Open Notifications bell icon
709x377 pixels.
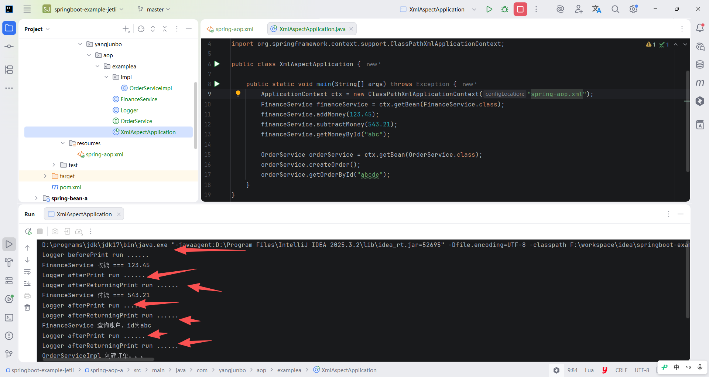coord(700,28)
